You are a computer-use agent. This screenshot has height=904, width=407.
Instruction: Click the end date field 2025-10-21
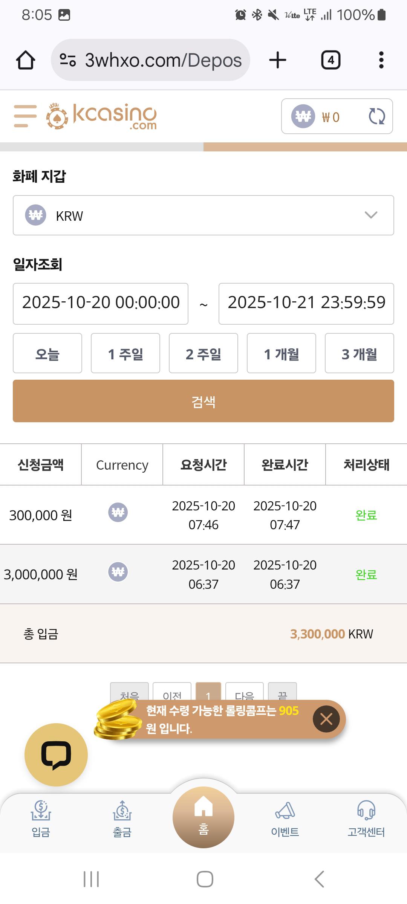(x=306, y=304)
